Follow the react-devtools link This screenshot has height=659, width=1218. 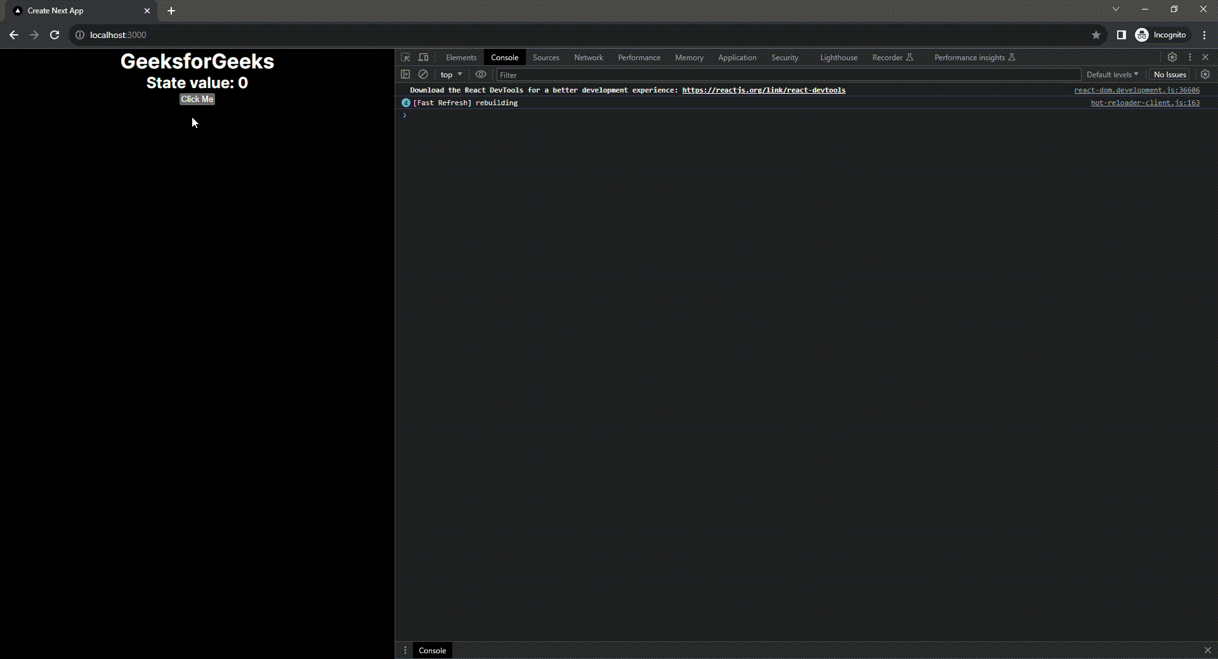coord(764,90)
